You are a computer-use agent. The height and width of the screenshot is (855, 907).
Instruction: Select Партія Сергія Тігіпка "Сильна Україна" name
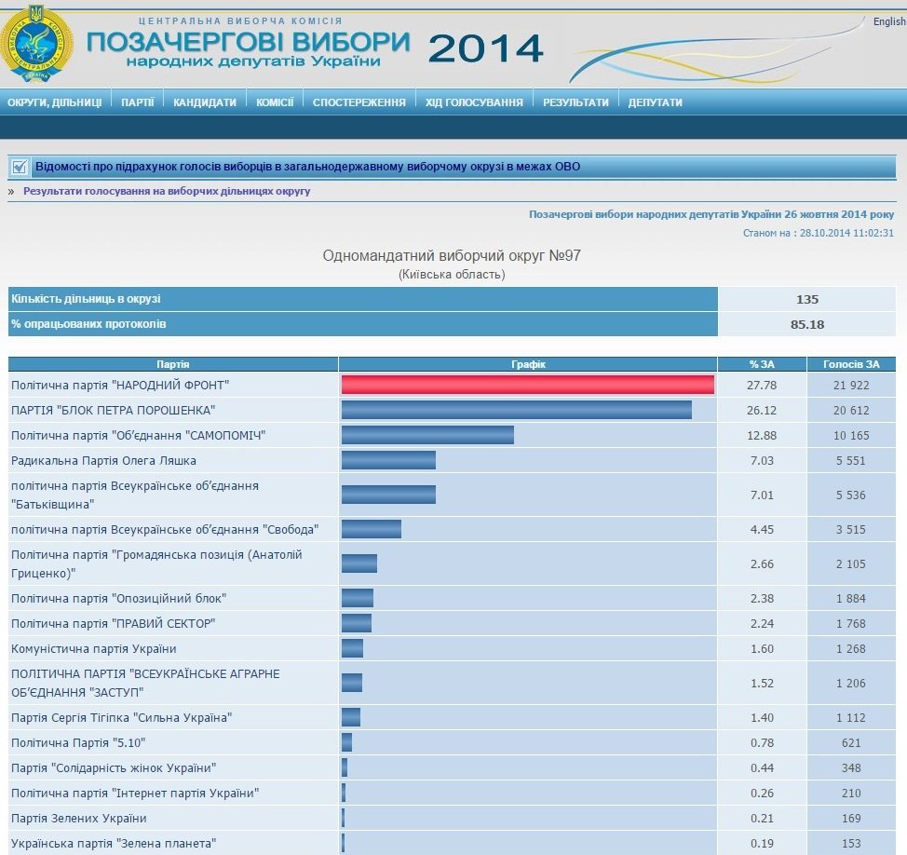121,717
